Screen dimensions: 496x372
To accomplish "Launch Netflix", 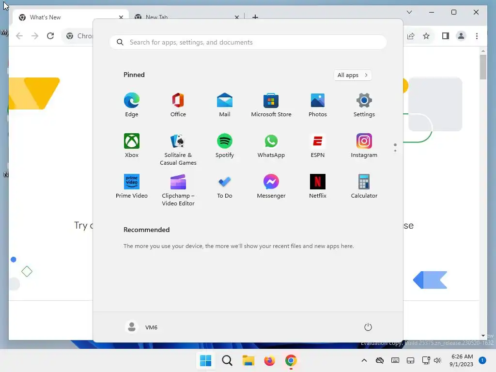I will [x=318, y=186].
